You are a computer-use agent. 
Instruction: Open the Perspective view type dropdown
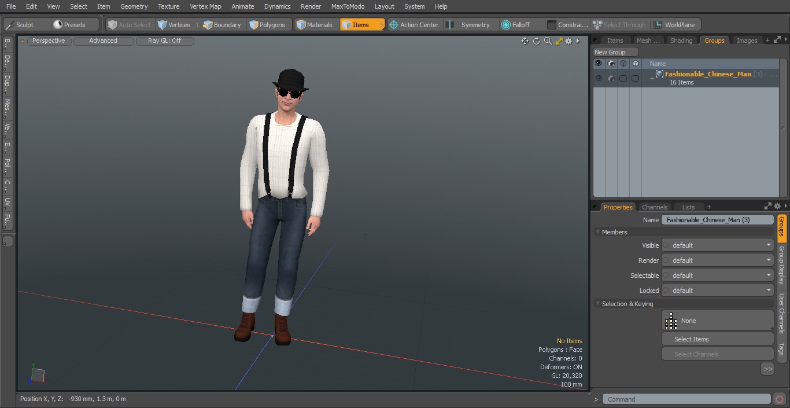click(x=49, y=41)
